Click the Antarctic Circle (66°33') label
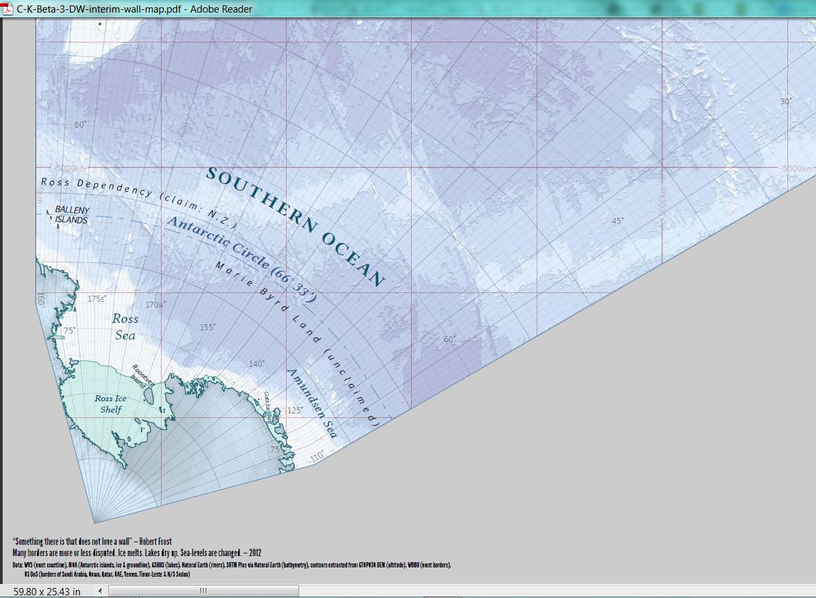The image size is (816, 598). pos(241,260)
